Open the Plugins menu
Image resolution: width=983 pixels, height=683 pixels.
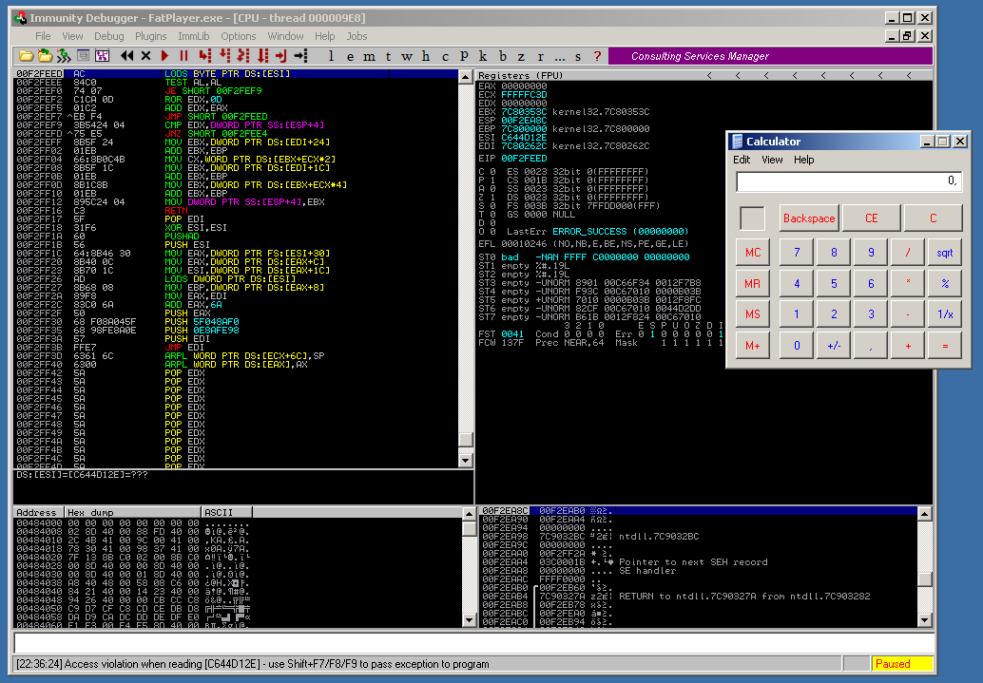click(151, 36)
